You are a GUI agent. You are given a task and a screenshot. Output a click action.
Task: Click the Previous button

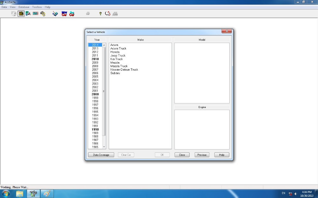coord(202,155)
